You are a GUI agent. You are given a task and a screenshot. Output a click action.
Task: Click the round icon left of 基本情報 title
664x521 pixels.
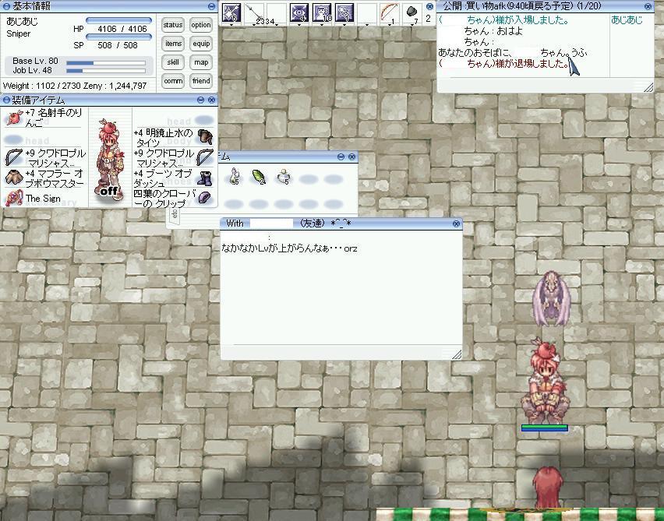[x=7, y=6]
